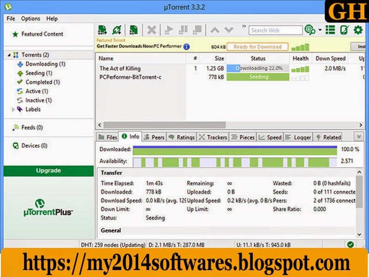Click Get Faster Downloads featured torrent text
This screenshot has width=369, height=277.
[139, 47]
